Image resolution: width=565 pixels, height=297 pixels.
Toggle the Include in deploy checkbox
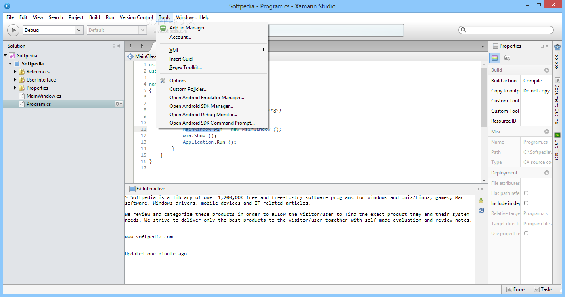tap(526, 203)
